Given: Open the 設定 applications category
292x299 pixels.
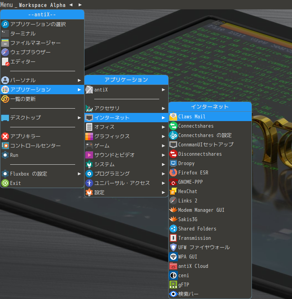Looking at the screenshot, I should (x=126, y=192).
